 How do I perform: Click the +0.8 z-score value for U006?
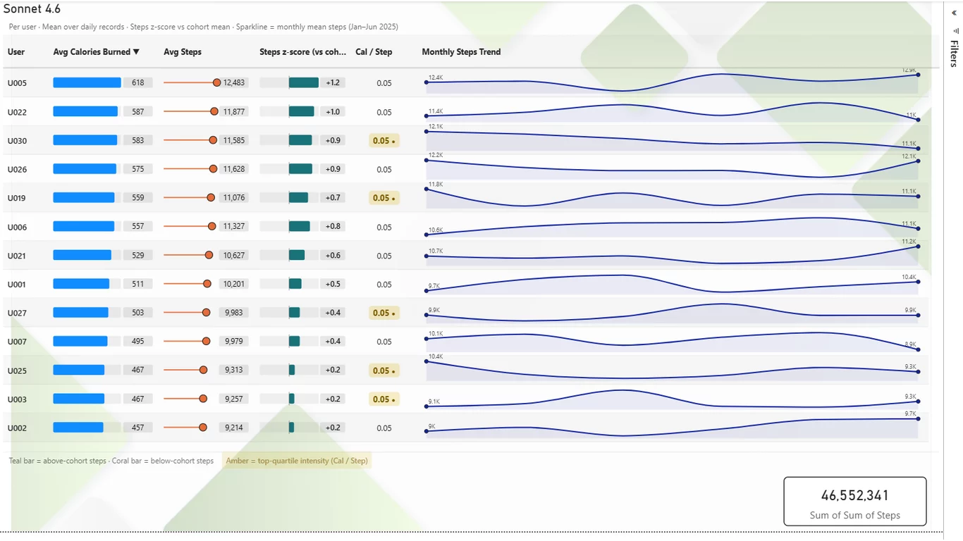click(333, 227)
